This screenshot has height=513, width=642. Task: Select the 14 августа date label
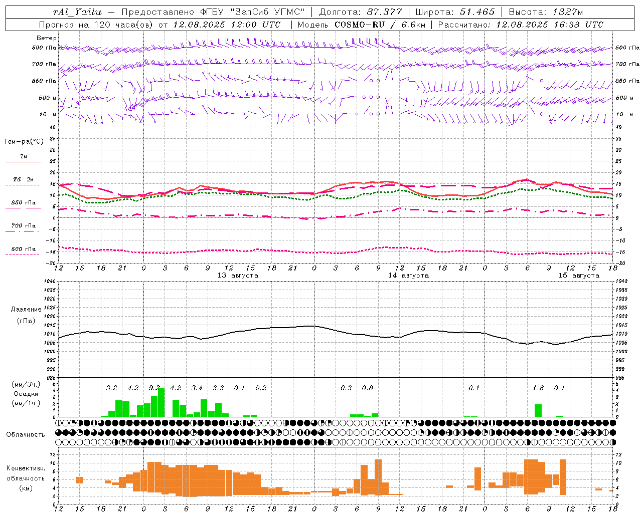tap(408, 276)
